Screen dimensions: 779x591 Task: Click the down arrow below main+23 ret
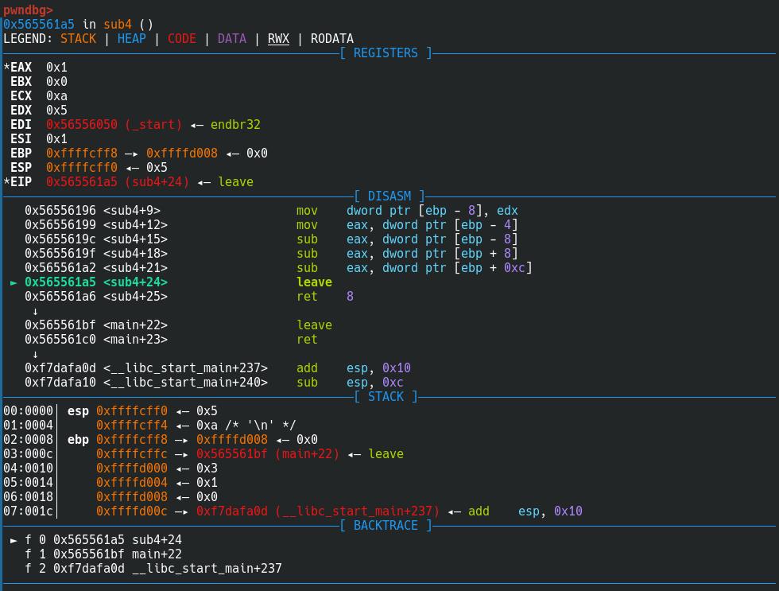coord(36,354)
